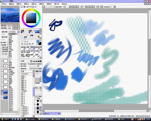Open the 视图 menu
Viewport: 151px width, 121px height.
coord(49,4)
